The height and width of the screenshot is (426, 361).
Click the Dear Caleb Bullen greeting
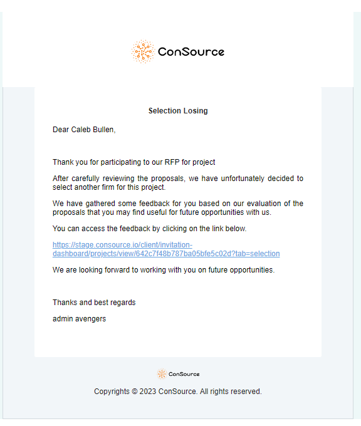click(x=84, y=130)
